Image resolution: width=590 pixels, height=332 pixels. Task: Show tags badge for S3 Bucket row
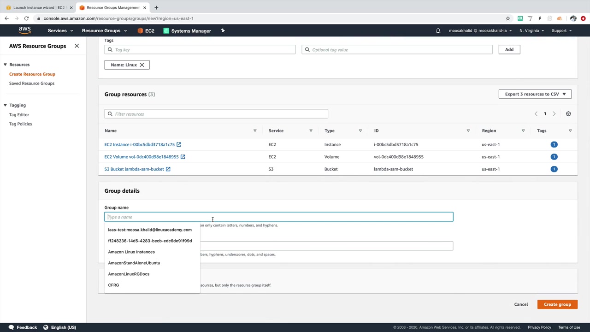point(554,169)
